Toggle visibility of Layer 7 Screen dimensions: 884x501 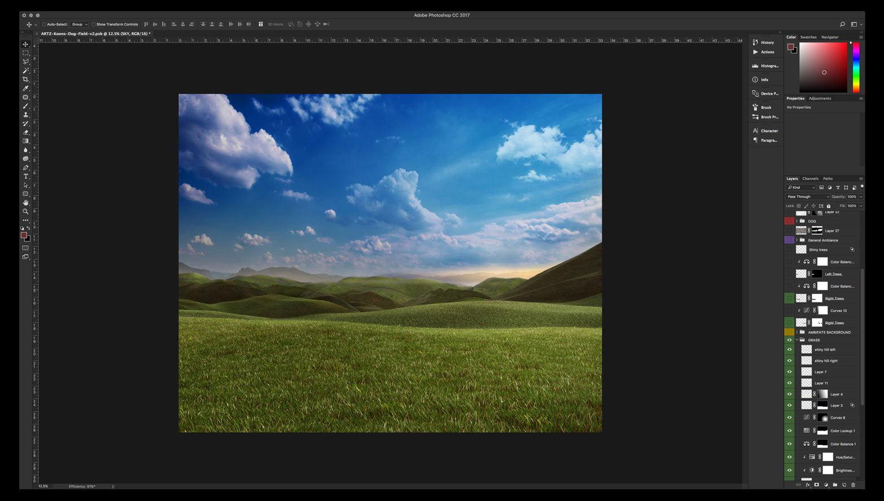tap(789, 372)
